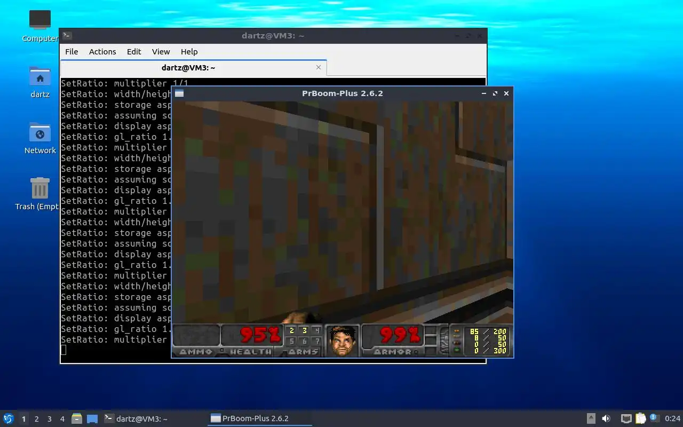Click the PrBoom-Plus 2.6.2 title bar

(342, 93)
